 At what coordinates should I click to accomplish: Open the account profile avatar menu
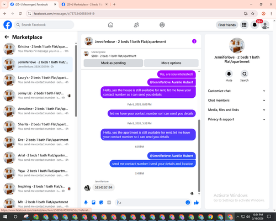pyautogui.click(x=265, y=25)
